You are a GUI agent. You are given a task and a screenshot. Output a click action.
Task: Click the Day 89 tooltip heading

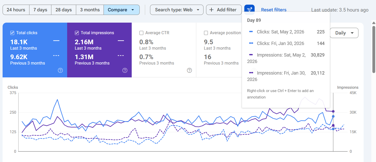click(x=254, y=20)
